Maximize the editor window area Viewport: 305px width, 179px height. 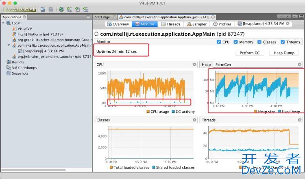pyautogui.click(x=302, y=17)
